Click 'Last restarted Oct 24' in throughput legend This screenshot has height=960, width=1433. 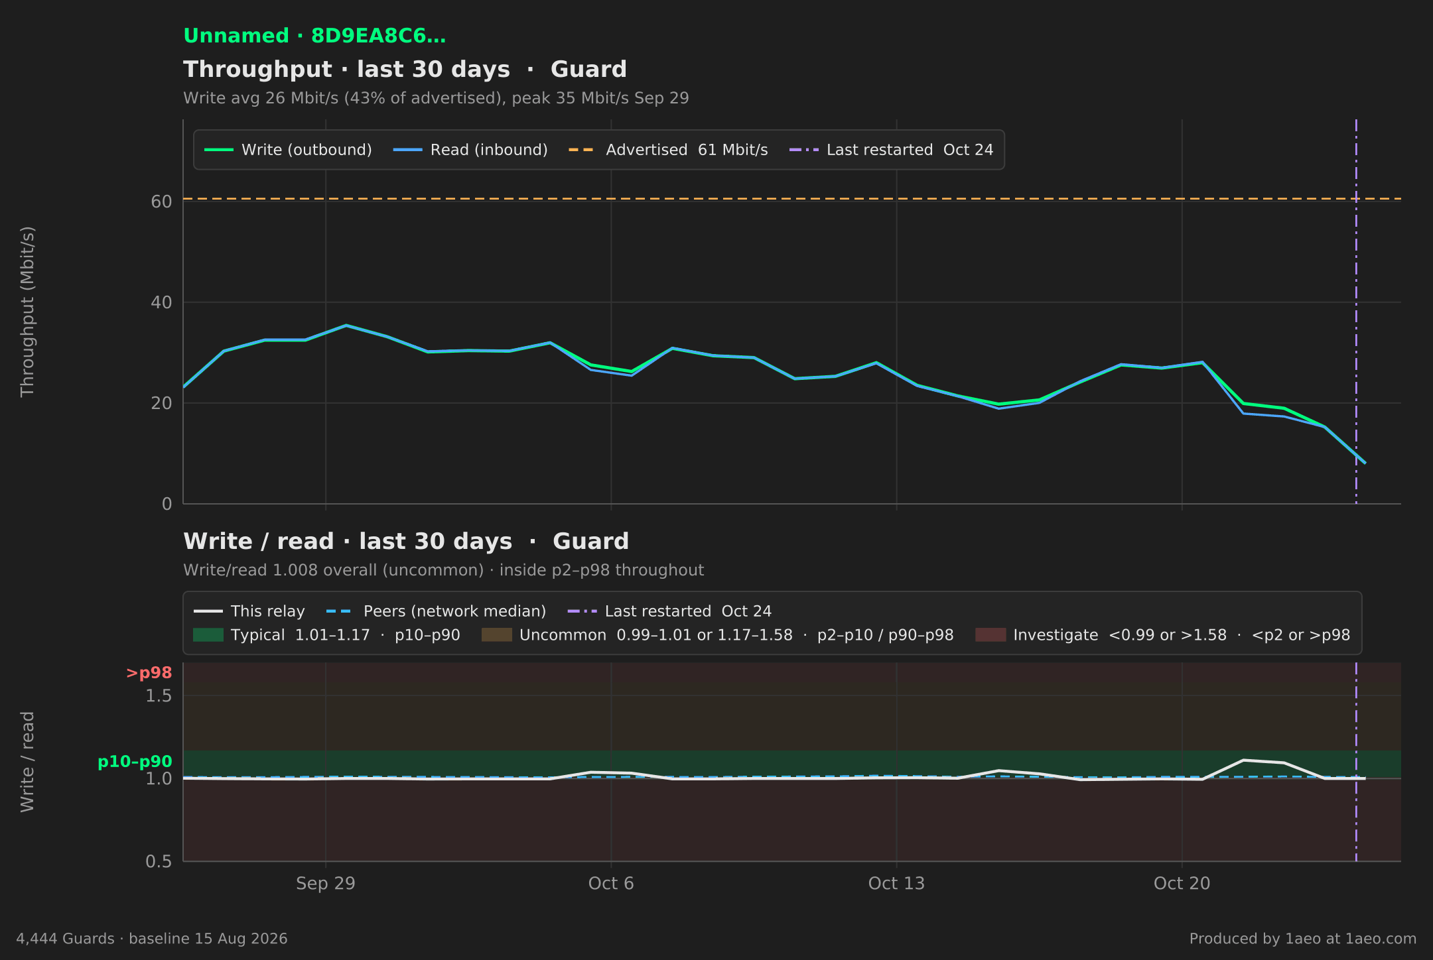pyautogui.click(x=891, y=150)
